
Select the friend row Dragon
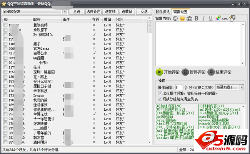point(75,95)
